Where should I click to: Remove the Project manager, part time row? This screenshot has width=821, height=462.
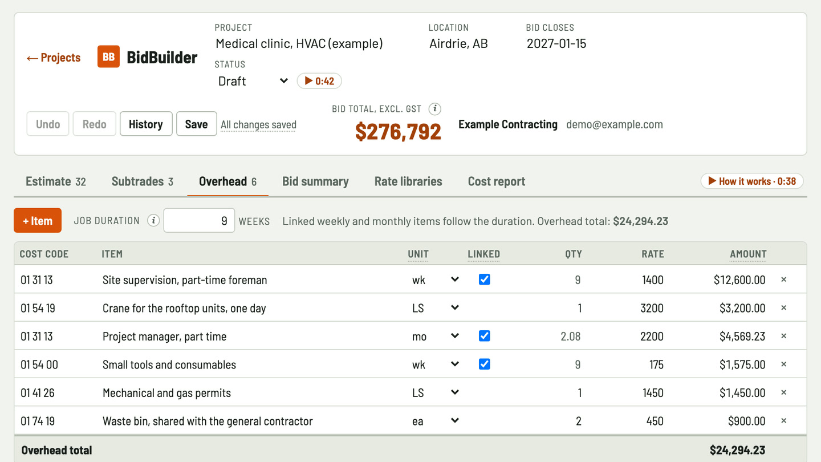783,336
